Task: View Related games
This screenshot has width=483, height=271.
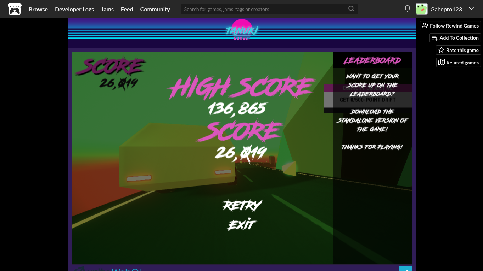Action: pos(458,63)
